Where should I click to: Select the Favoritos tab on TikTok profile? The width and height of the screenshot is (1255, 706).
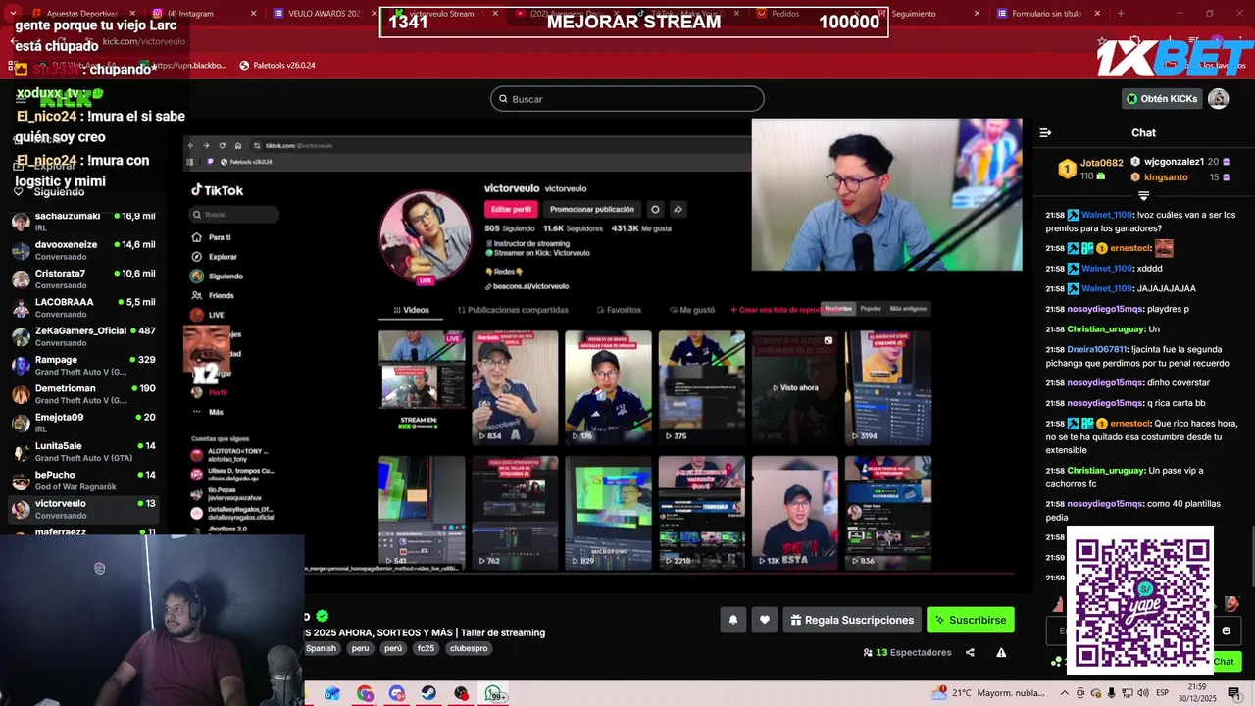pos(619,310)
